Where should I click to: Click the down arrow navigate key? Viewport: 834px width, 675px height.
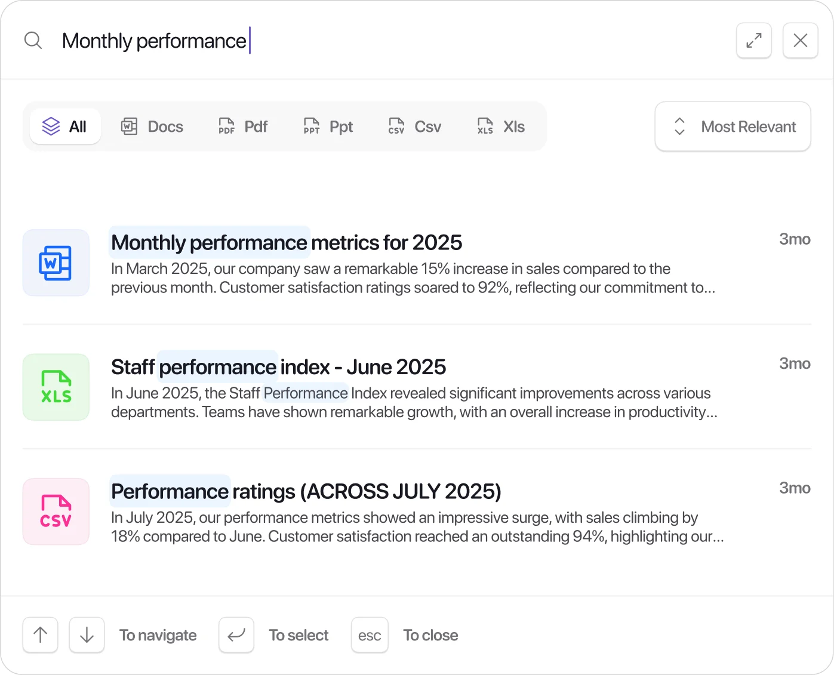87,635
